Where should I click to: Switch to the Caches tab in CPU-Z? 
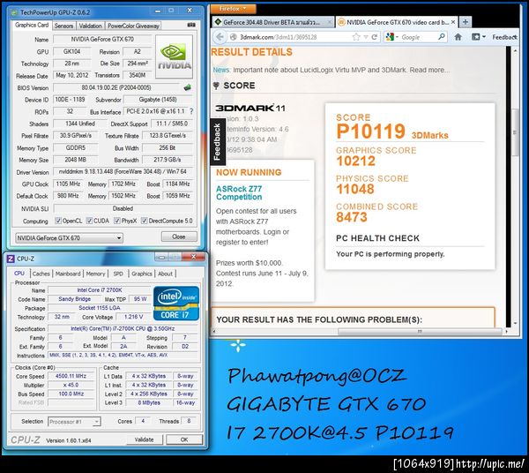tap(41, 274)
